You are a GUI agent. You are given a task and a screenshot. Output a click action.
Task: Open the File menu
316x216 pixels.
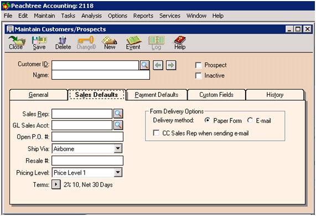tap(8, 16)
